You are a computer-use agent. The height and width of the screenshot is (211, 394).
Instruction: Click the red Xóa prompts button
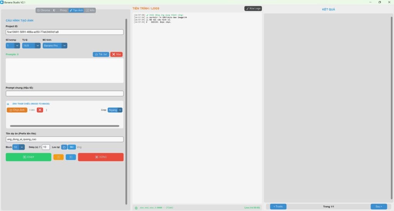coord(116,54)
